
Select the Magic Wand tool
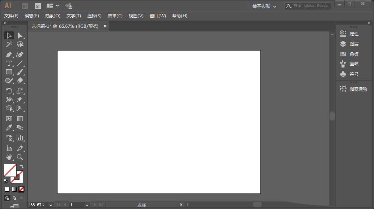(9, 44)
